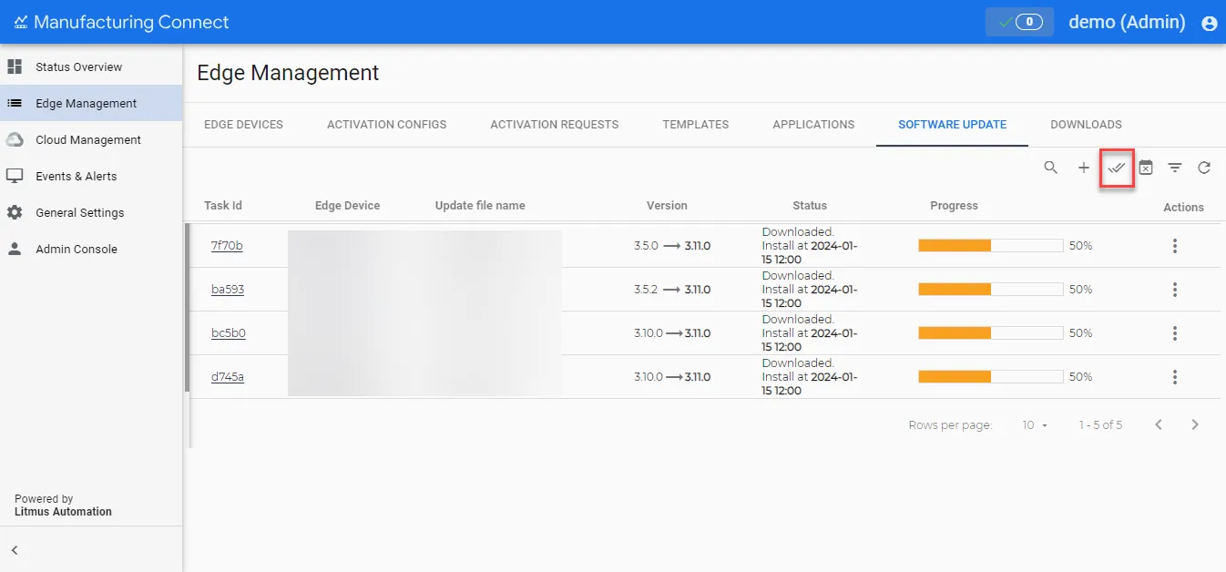Open Status Overview in the sidebar
1226x572 pixels.
click(x=91, y=66)
